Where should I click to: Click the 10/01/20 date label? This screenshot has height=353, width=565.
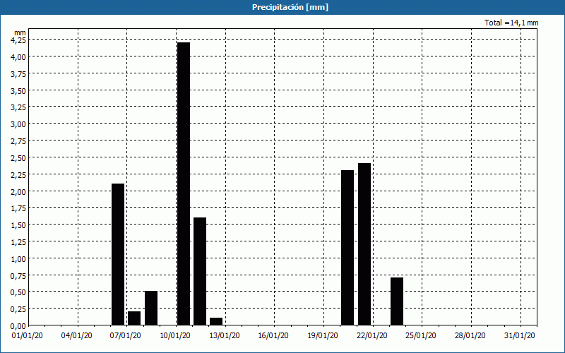tap(175, 336)
